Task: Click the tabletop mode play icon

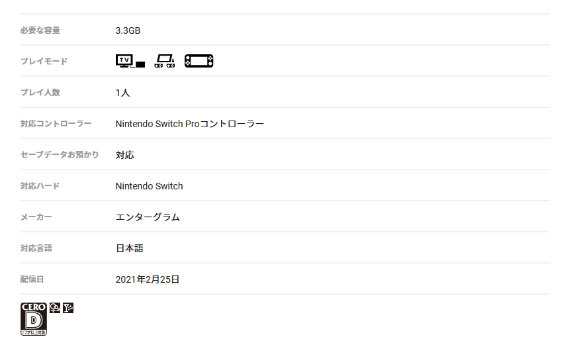Action: coord(164,61)
